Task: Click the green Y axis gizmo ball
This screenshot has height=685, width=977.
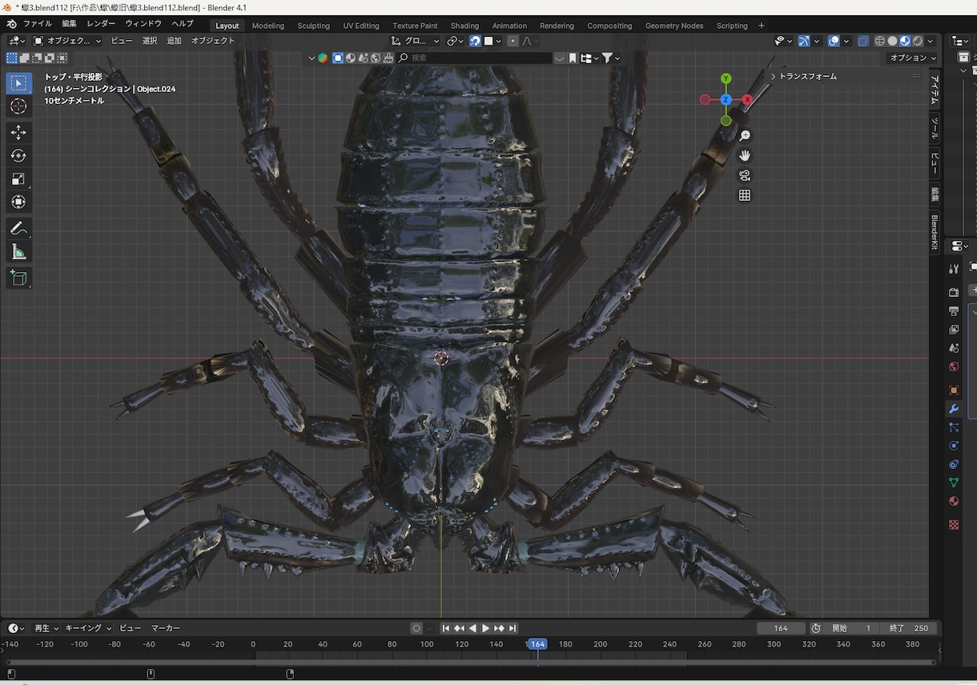Action: 726,78
